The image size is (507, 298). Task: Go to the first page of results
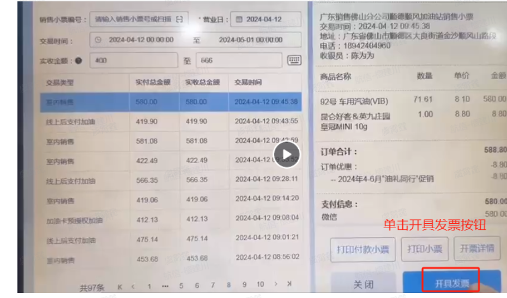(x=119, y=285)
